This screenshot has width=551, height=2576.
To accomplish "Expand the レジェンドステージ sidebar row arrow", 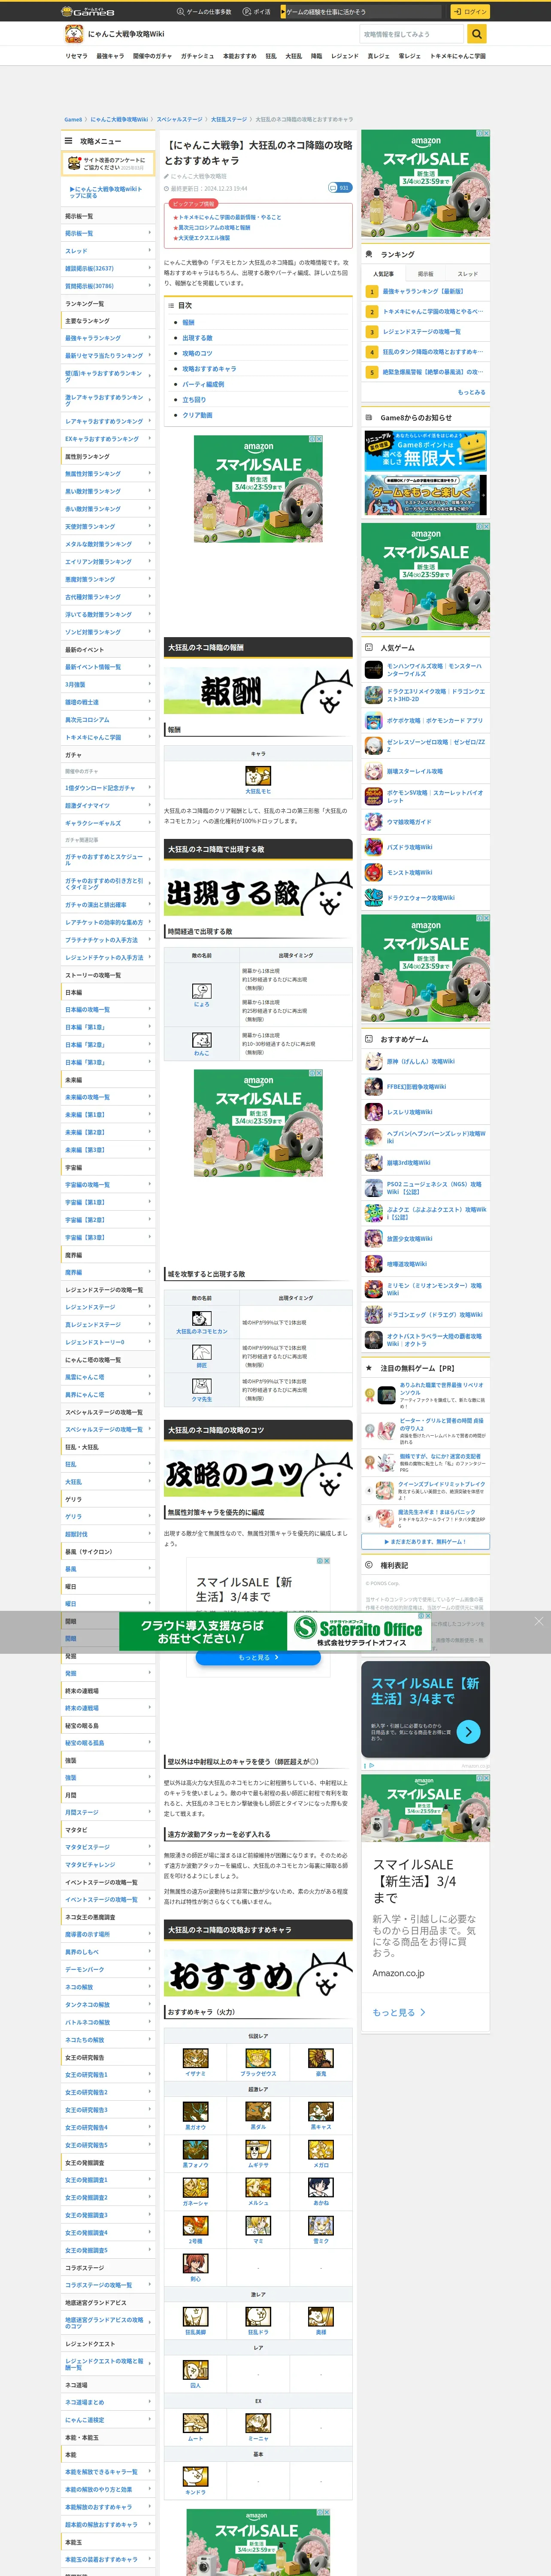I will [150, 1307].
